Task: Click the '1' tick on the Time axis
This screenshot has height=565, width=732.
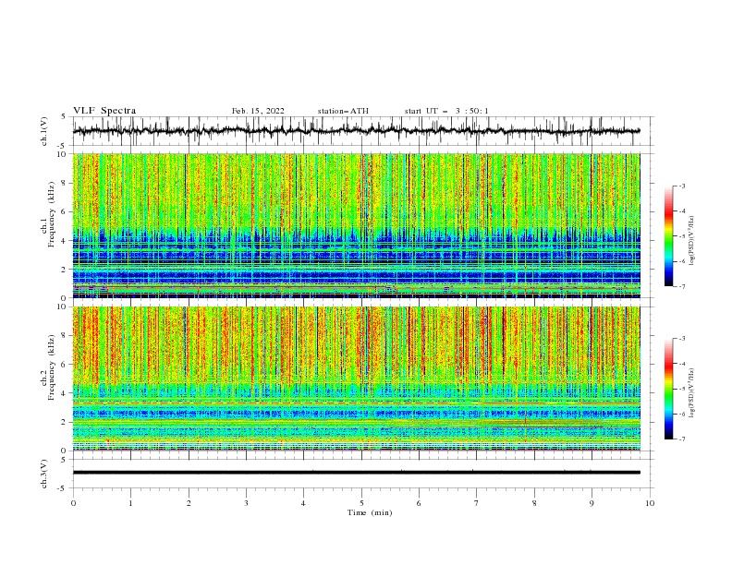Action: click(x=130, y=503)
